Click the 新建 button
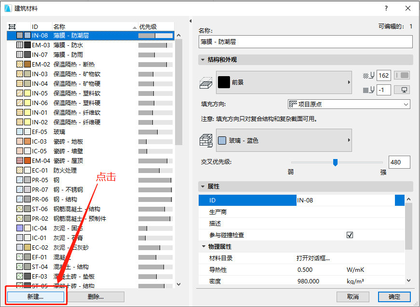 click(x=36, y=297)
